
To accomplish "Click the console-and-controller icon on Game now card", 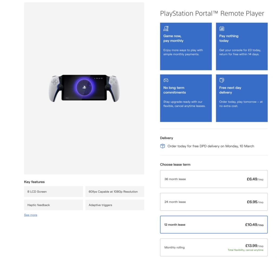I will point(166,28).
